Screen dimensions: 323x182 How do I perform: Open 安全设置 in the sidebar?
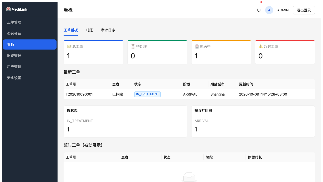(30, 78)
